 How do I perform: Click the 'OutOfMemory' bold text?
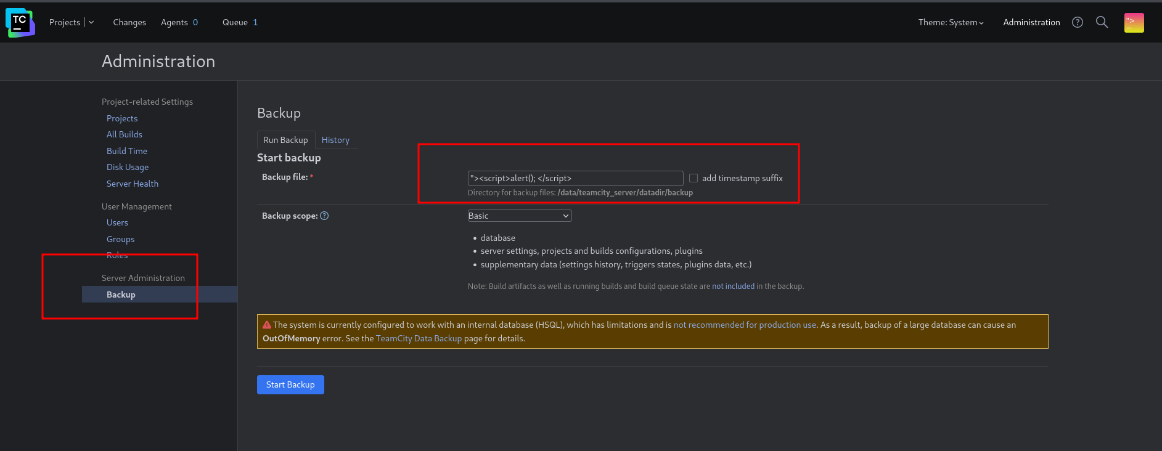tap(291, 338)
